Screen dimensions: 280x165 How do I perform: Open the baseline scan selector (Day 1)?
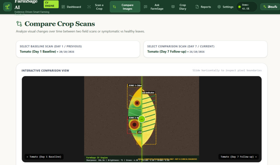78,49
